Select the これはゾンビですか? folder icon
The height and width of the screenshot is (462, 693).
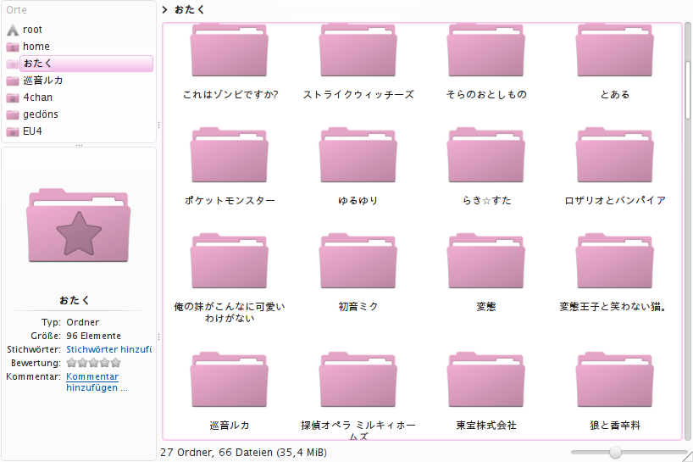point(229,50)
